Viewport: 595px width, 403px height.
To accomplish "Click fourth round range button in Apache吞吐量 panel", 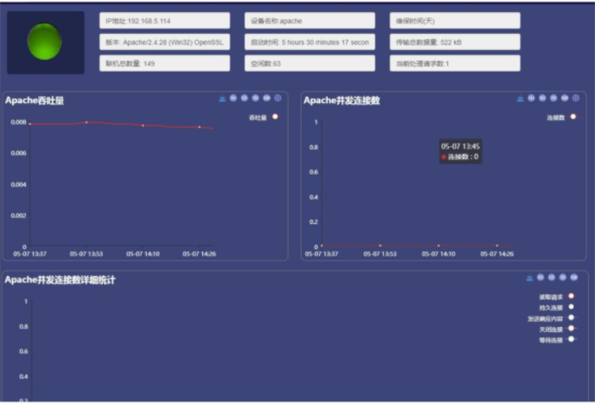I will (x=266, y=99).
